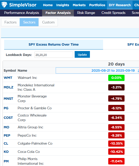
Task: Go to Performance Analysis tab
Action: tap(21, 13)
